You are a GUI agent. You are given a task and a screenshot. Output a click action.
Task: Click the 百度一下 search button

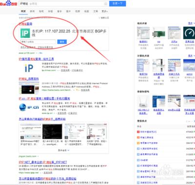117,3
